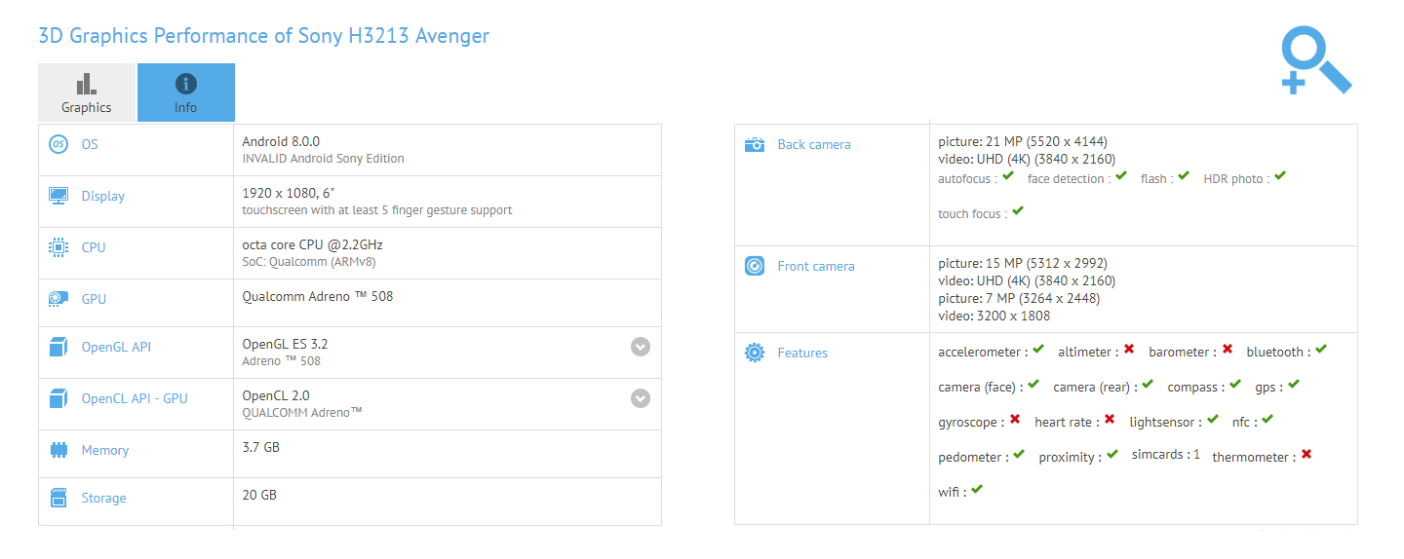Click the proximity green checkmark

point(1112,454)
